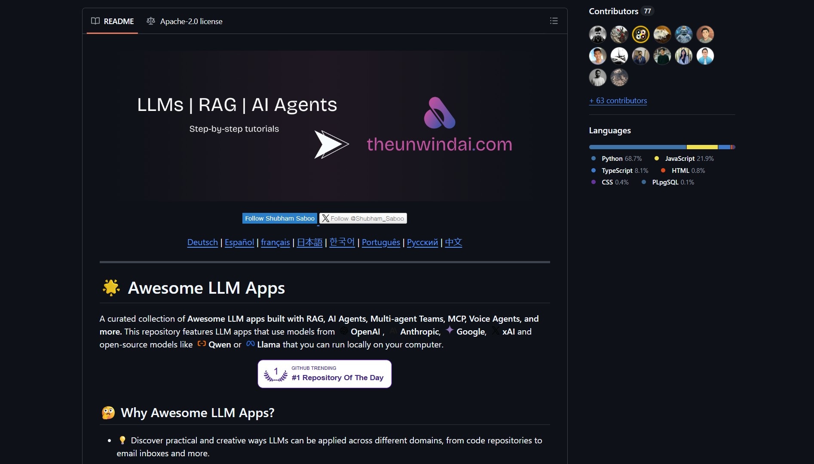
Task: Click the thinking face emoji beside Why heading
Action: point(108,413)
